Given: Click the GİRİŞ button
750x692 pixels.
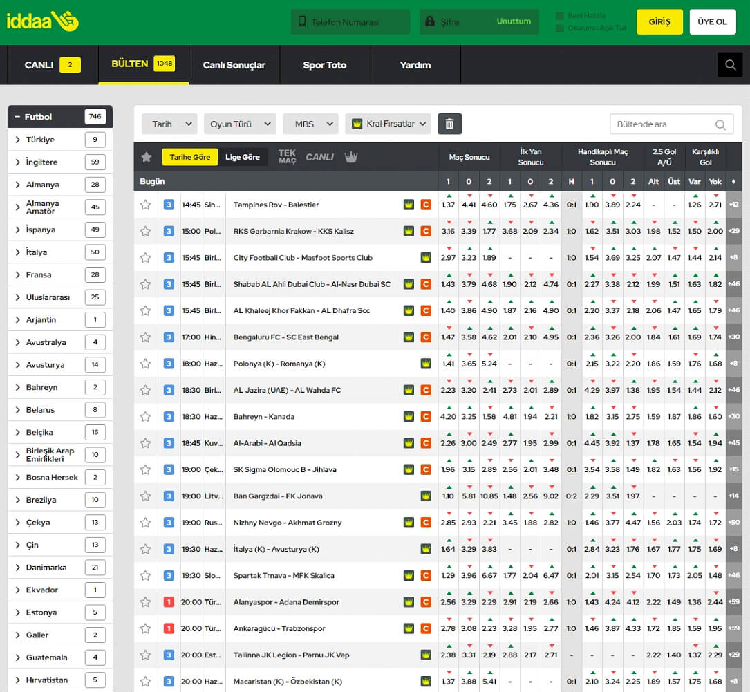Looking at the screenshot, I should click(659, 21).
